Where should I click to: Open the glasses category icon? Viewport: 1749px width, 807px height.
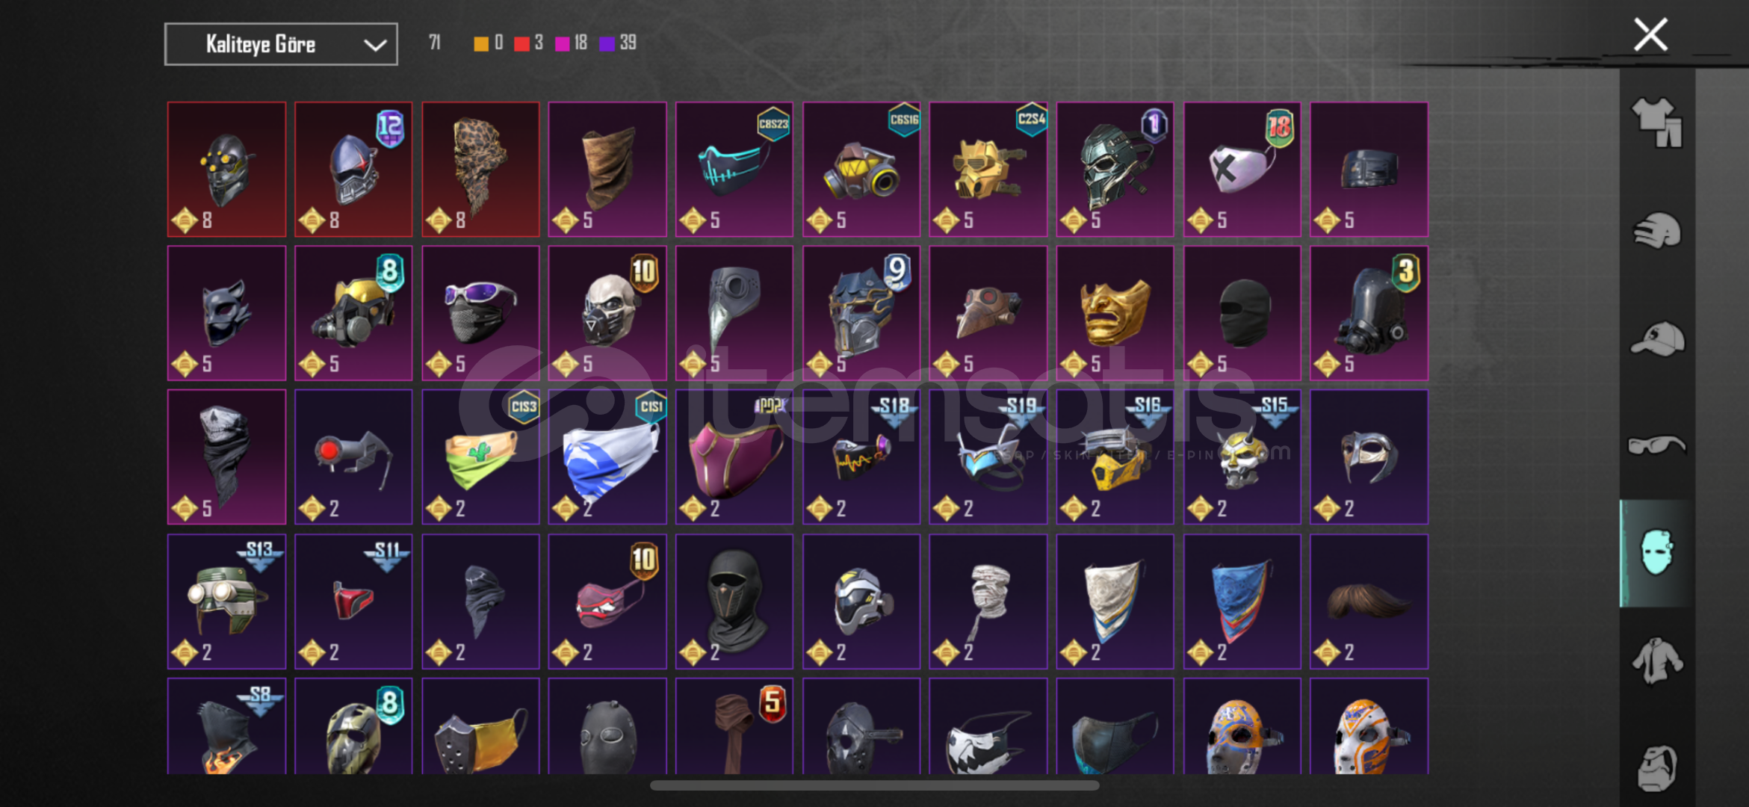coord(1657,445)
